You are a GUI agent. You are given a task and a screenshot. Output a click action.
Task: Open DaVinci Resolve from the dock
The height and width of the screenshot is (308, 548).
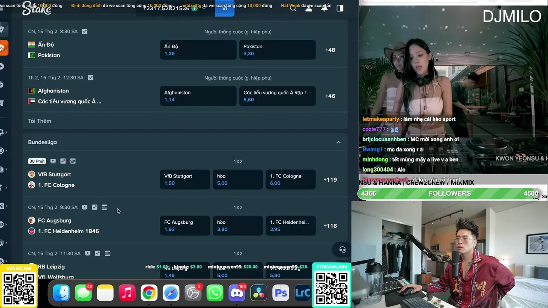click(259, 293)
